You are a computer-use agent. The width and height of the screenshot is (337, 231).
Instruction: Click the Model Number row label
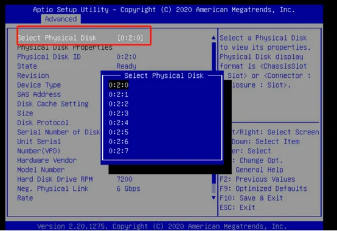pos(41,170)
